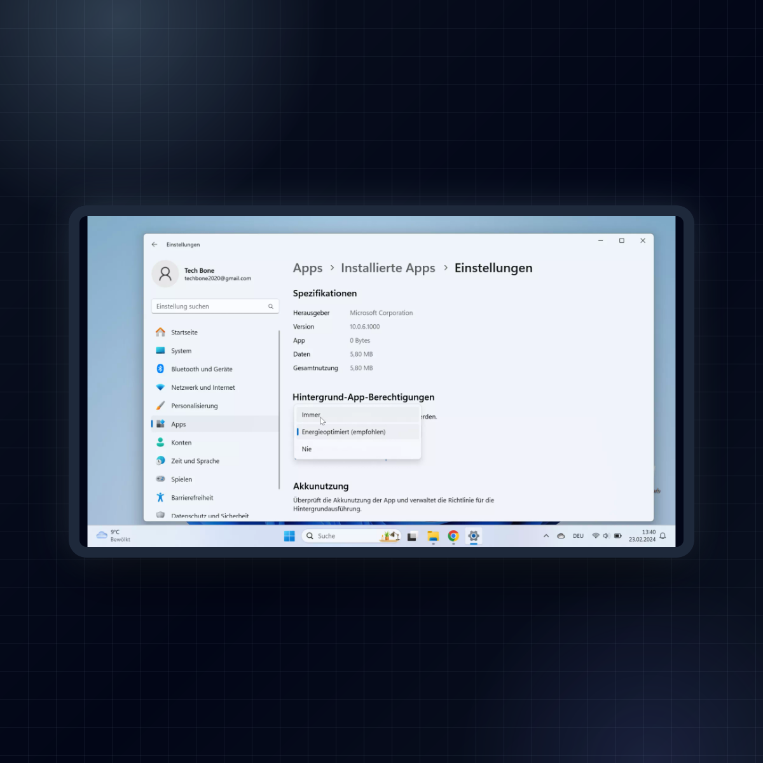Click the Spezifikationen heading
Screen dimensions: 763x763
(325, 293)
